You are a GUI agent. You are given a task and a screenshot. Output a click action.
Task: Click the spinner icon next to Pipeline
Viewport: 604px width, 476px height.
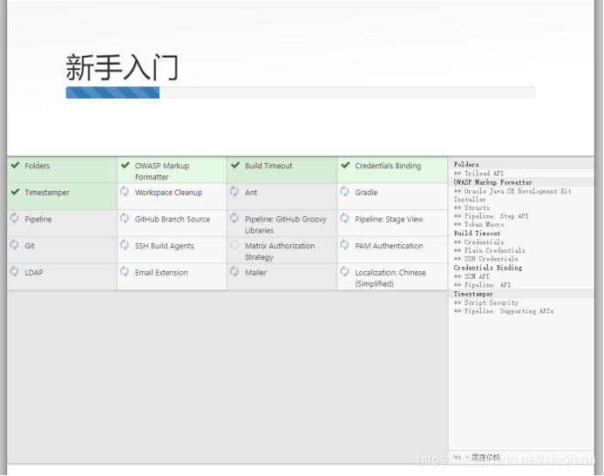[14, 218]
